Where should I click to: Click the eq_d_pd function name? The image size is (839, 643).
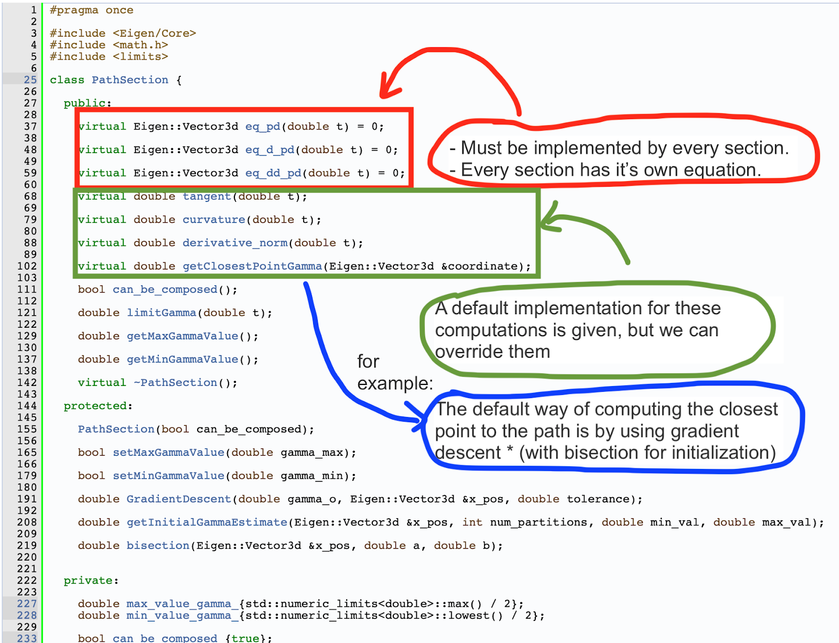point(270,149)
